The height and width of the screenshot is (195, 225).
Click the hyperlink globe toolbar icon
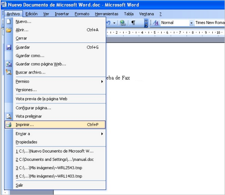pos(123,23)
